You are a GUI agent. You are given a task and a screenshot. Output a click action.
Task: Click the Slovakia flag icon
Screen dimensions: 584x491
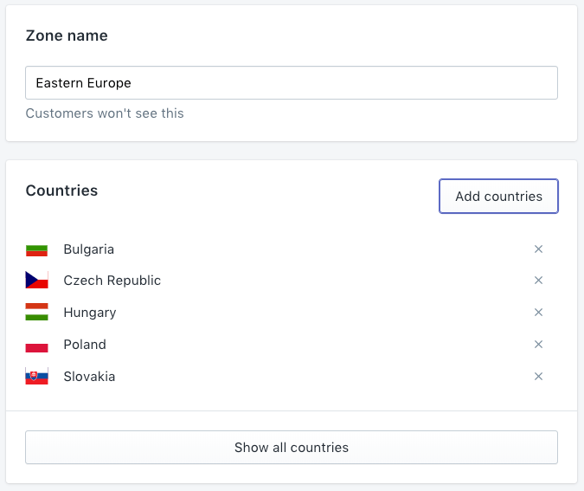pyautogui.click(x=36, y=377)
